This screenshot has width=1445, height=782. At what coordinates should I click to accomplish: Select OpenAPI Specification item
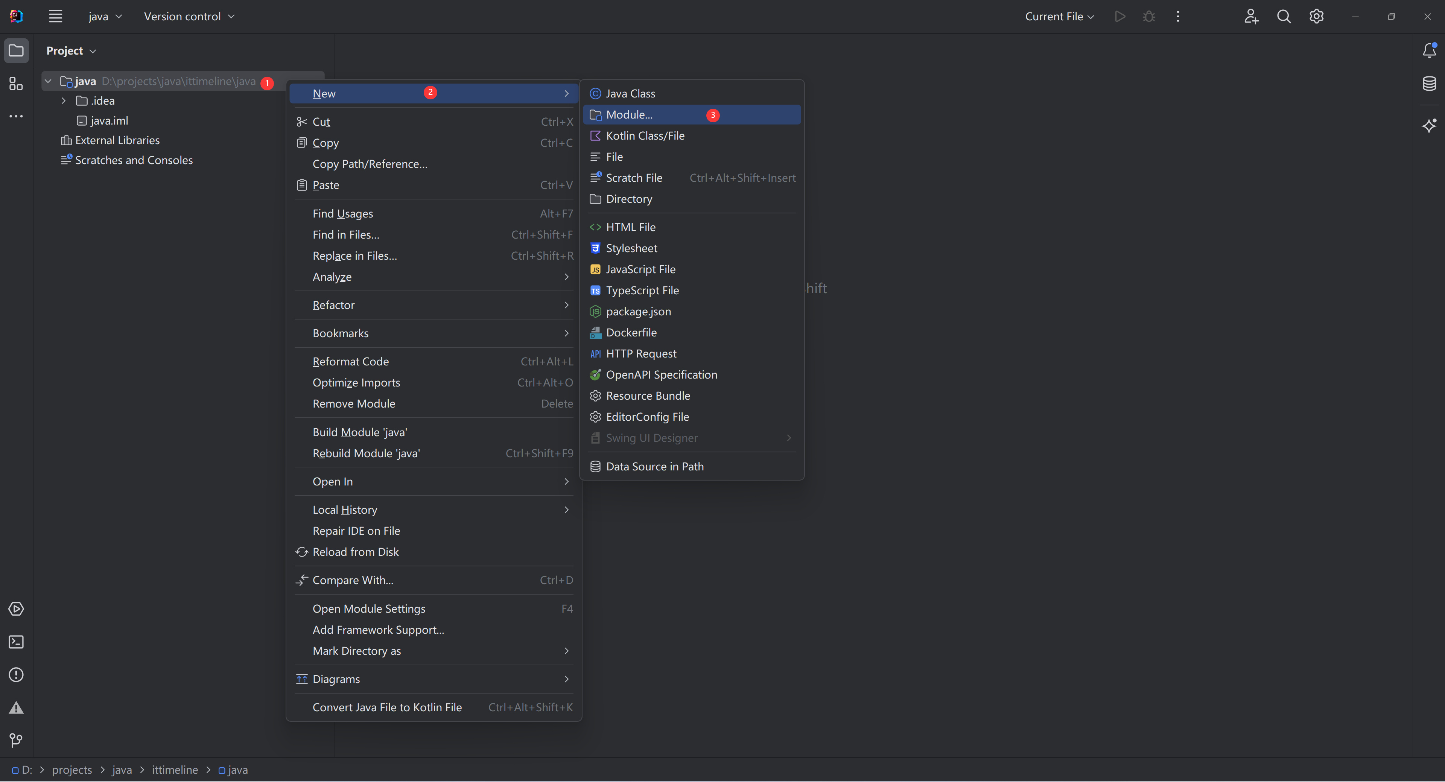click(x=692, y=375)
